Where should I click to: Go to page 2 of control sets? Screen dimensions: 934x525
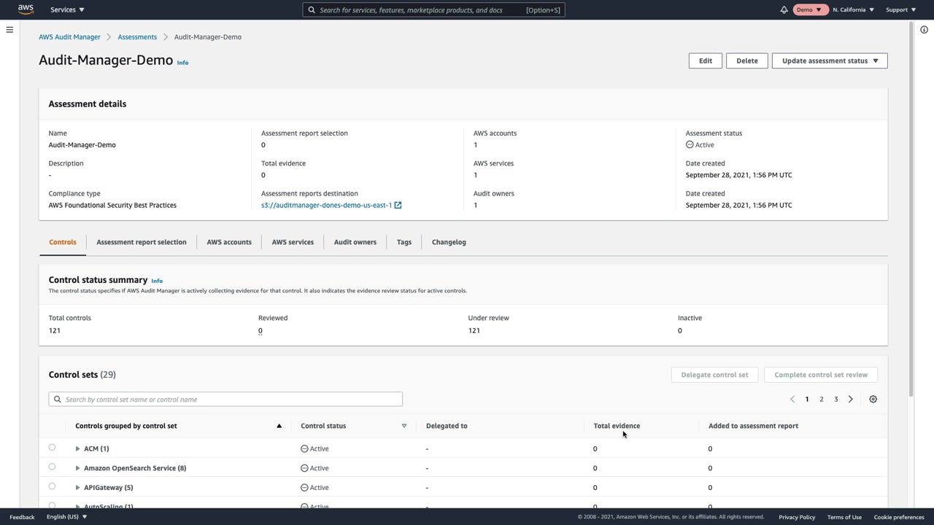point(822,400)
